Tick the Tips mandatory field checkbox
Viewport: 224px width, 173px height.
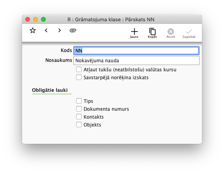(x=79, y=101)
